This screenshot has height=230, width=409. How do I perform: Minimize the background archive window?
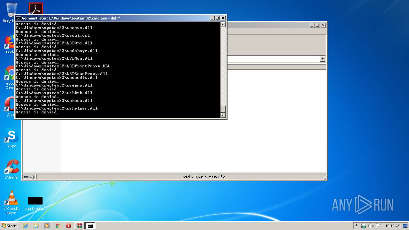point(312,25)
